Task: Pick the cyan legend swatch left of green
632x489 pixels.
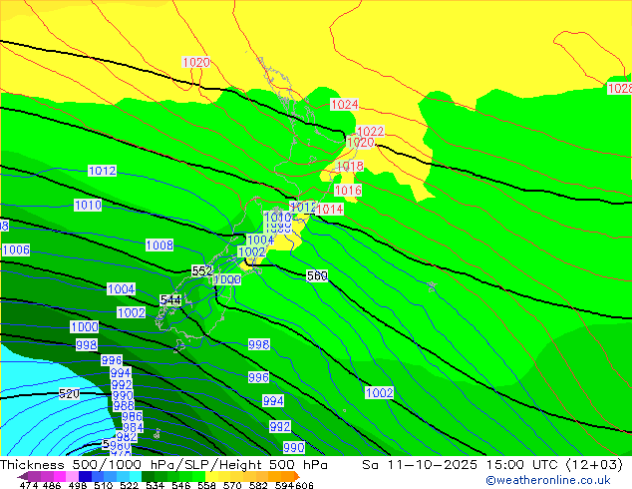Action: click(135, 476)
